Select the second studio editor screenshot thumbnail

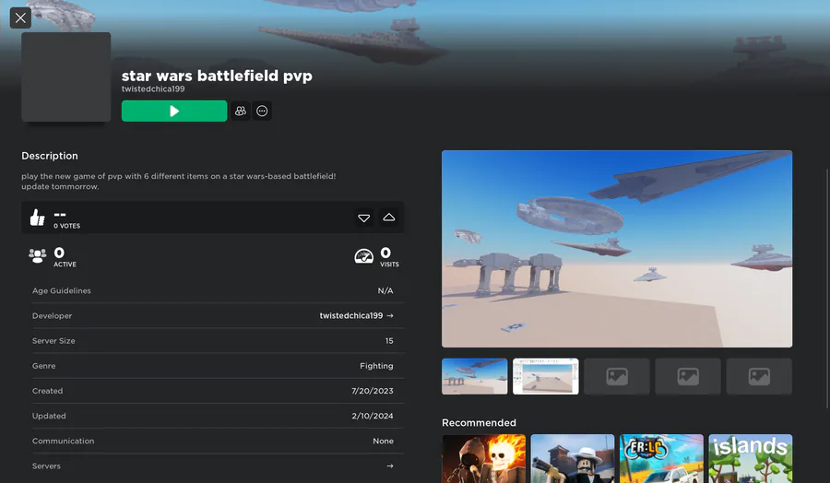(x=545, y=376)
